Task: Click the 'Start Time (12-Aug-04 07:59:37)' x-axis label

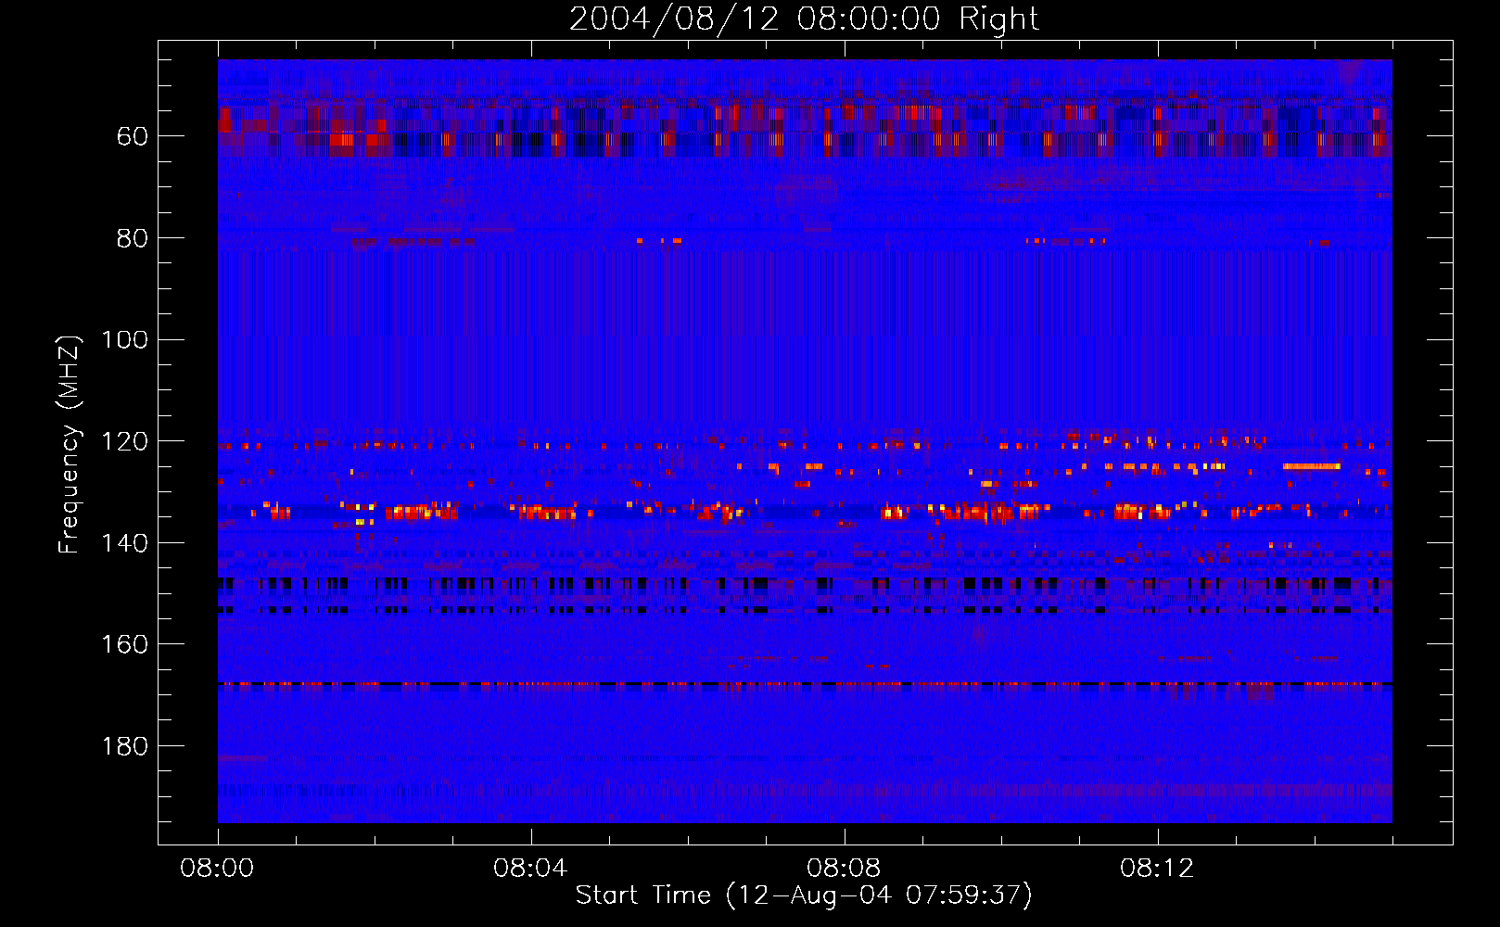Action: click(x=804, y=895)
